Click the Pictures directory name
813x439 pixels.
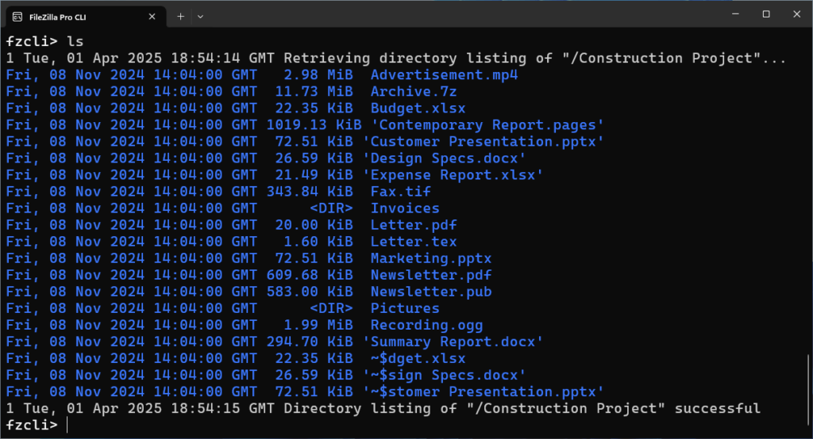405,308
